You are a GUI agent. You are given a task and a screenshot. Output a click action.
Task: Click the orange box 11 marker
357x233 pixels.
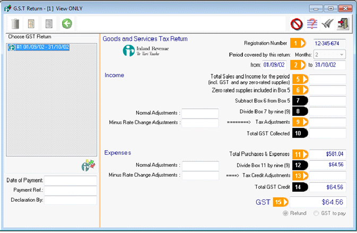coord(301,154)
